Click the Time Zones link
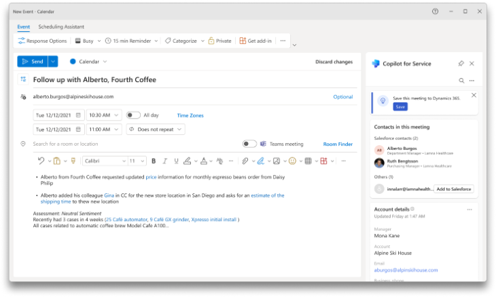 (x=190, y=115)
